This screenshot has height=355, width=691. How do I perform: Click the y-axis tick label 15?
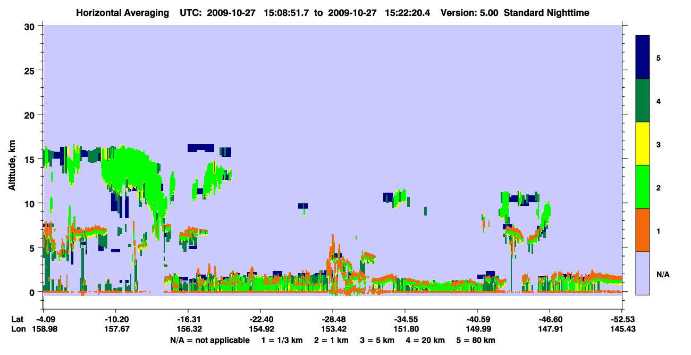coord(31,159)
